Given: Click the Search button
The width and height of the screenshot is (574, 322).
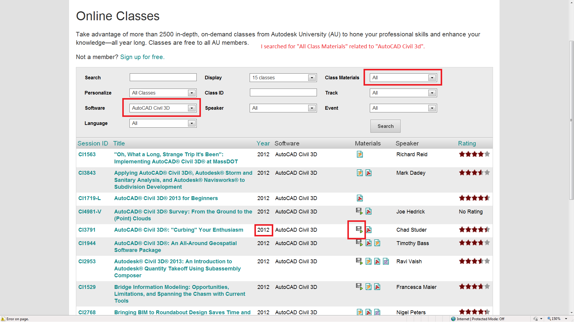Looking at the screenshot, I should (x=385, y=126).
